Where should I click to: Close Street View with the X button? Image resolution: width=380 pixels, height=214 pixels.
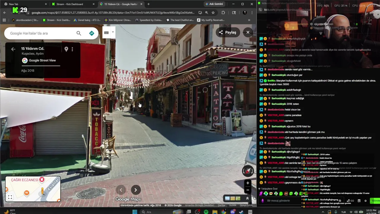click(248, 32)
